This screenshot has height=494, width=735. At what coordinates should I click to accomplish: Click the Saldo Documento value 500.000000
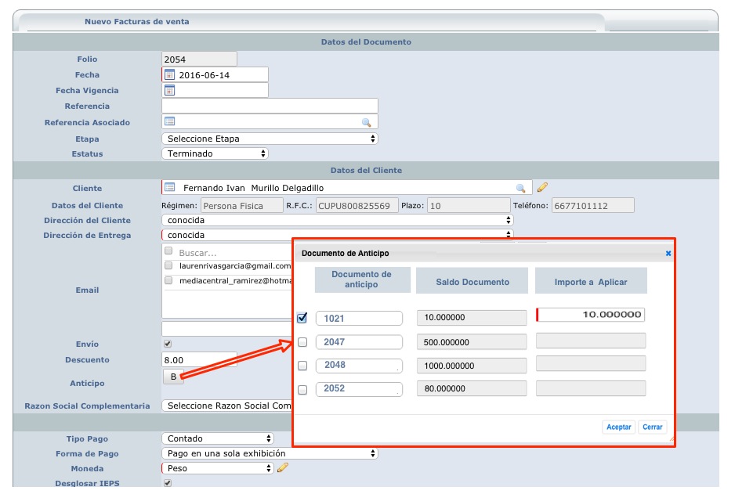click(x=472, y=342)
